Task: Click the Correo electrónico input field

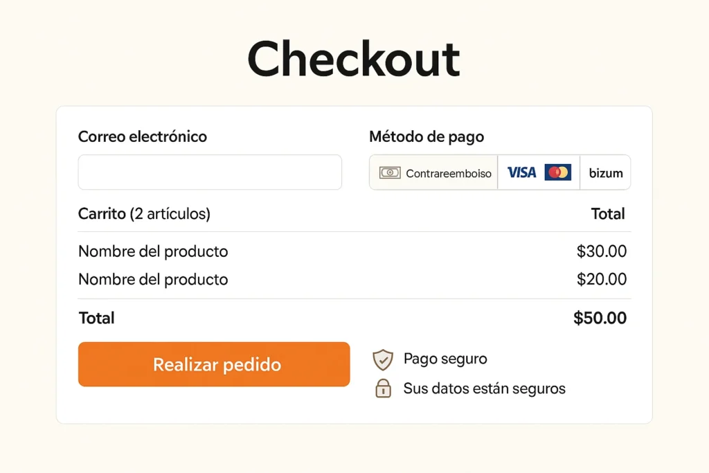Action: click(x=210, y=172)
